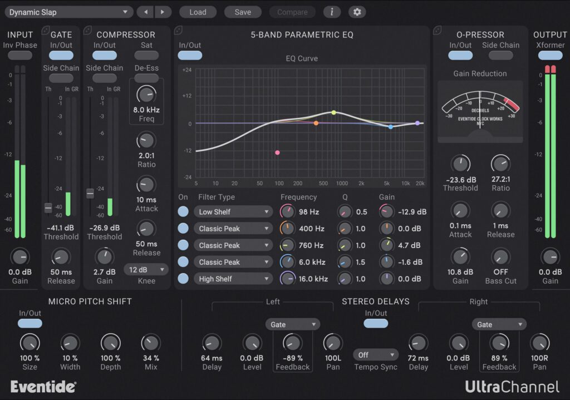Click the orange 400 Hz EQ curve node
The image size is (570, 400).
316,123
